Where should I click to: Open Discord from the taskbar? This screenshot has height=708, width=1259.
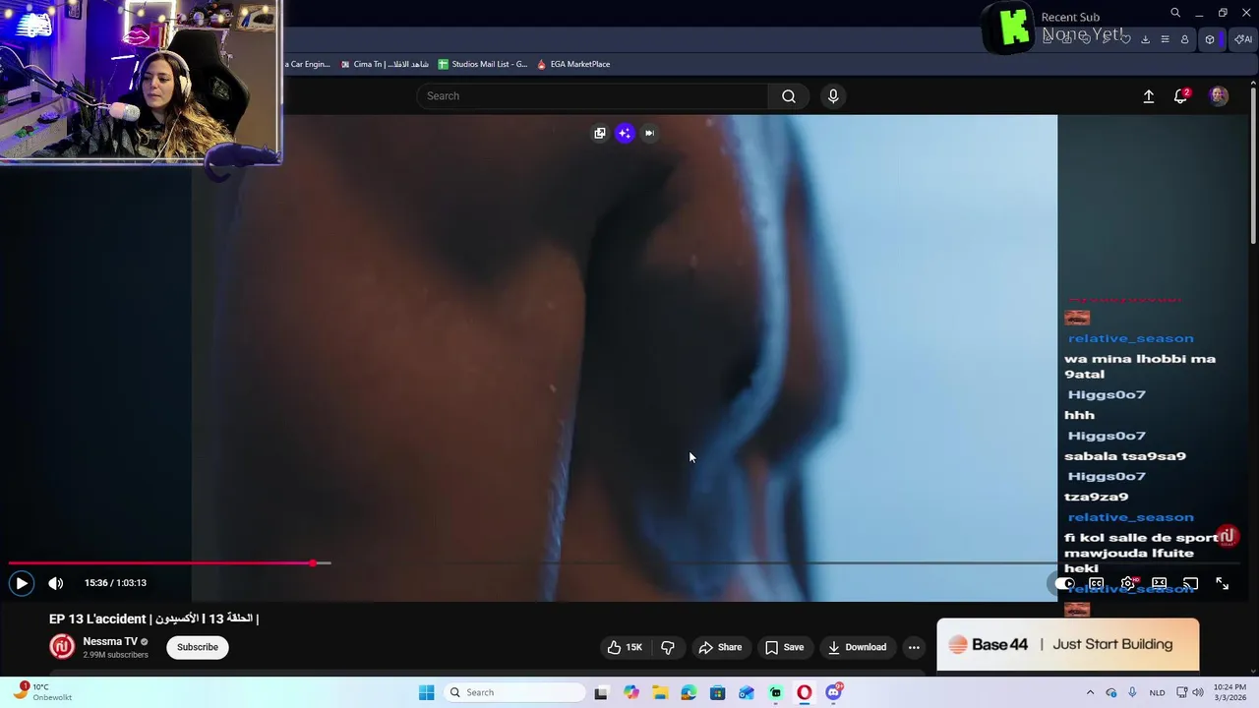(x=833, y=692)
